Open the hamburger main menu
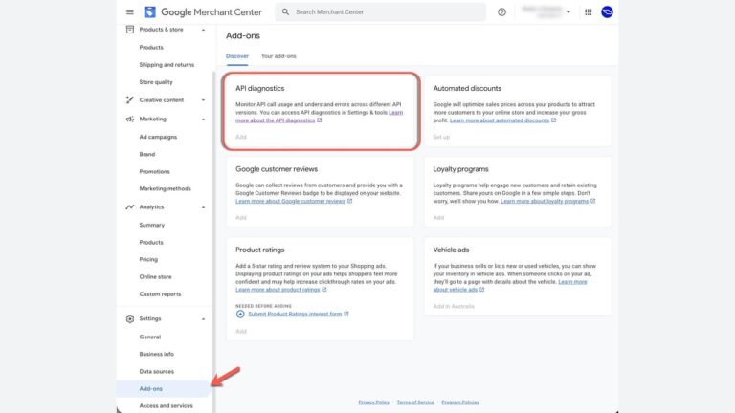 click(x=130, y=12)
